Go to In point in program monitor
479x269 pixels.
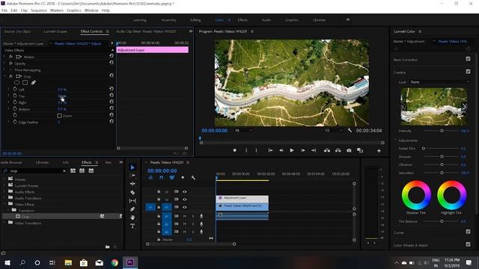[x=270, y=150]
